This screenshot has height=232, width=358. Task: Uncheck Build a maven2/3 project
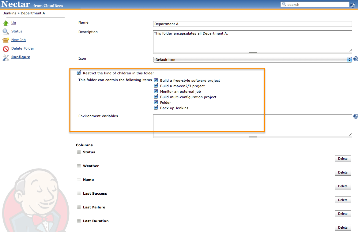coord(156,85)
